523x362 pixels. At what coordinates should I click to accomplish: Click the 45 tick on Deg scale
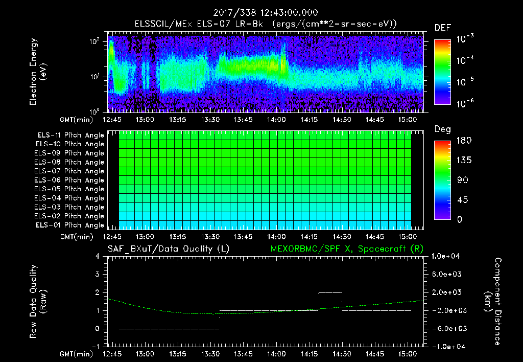point(463,200)
